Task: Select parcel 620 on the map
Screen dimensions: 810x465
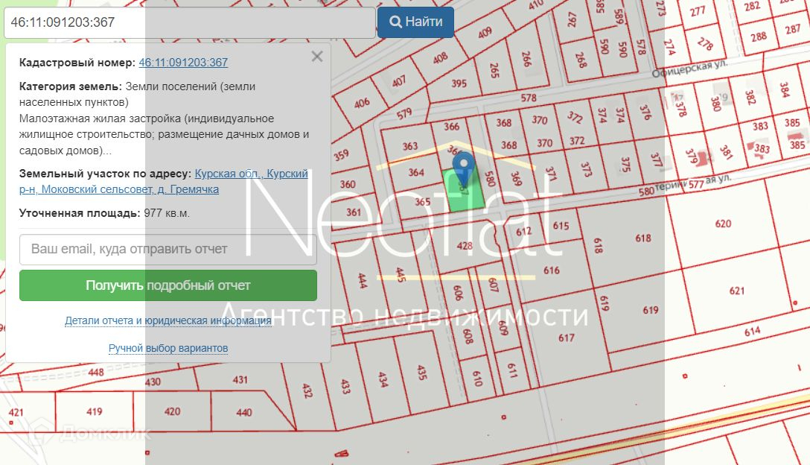Action: pos(723,224)
